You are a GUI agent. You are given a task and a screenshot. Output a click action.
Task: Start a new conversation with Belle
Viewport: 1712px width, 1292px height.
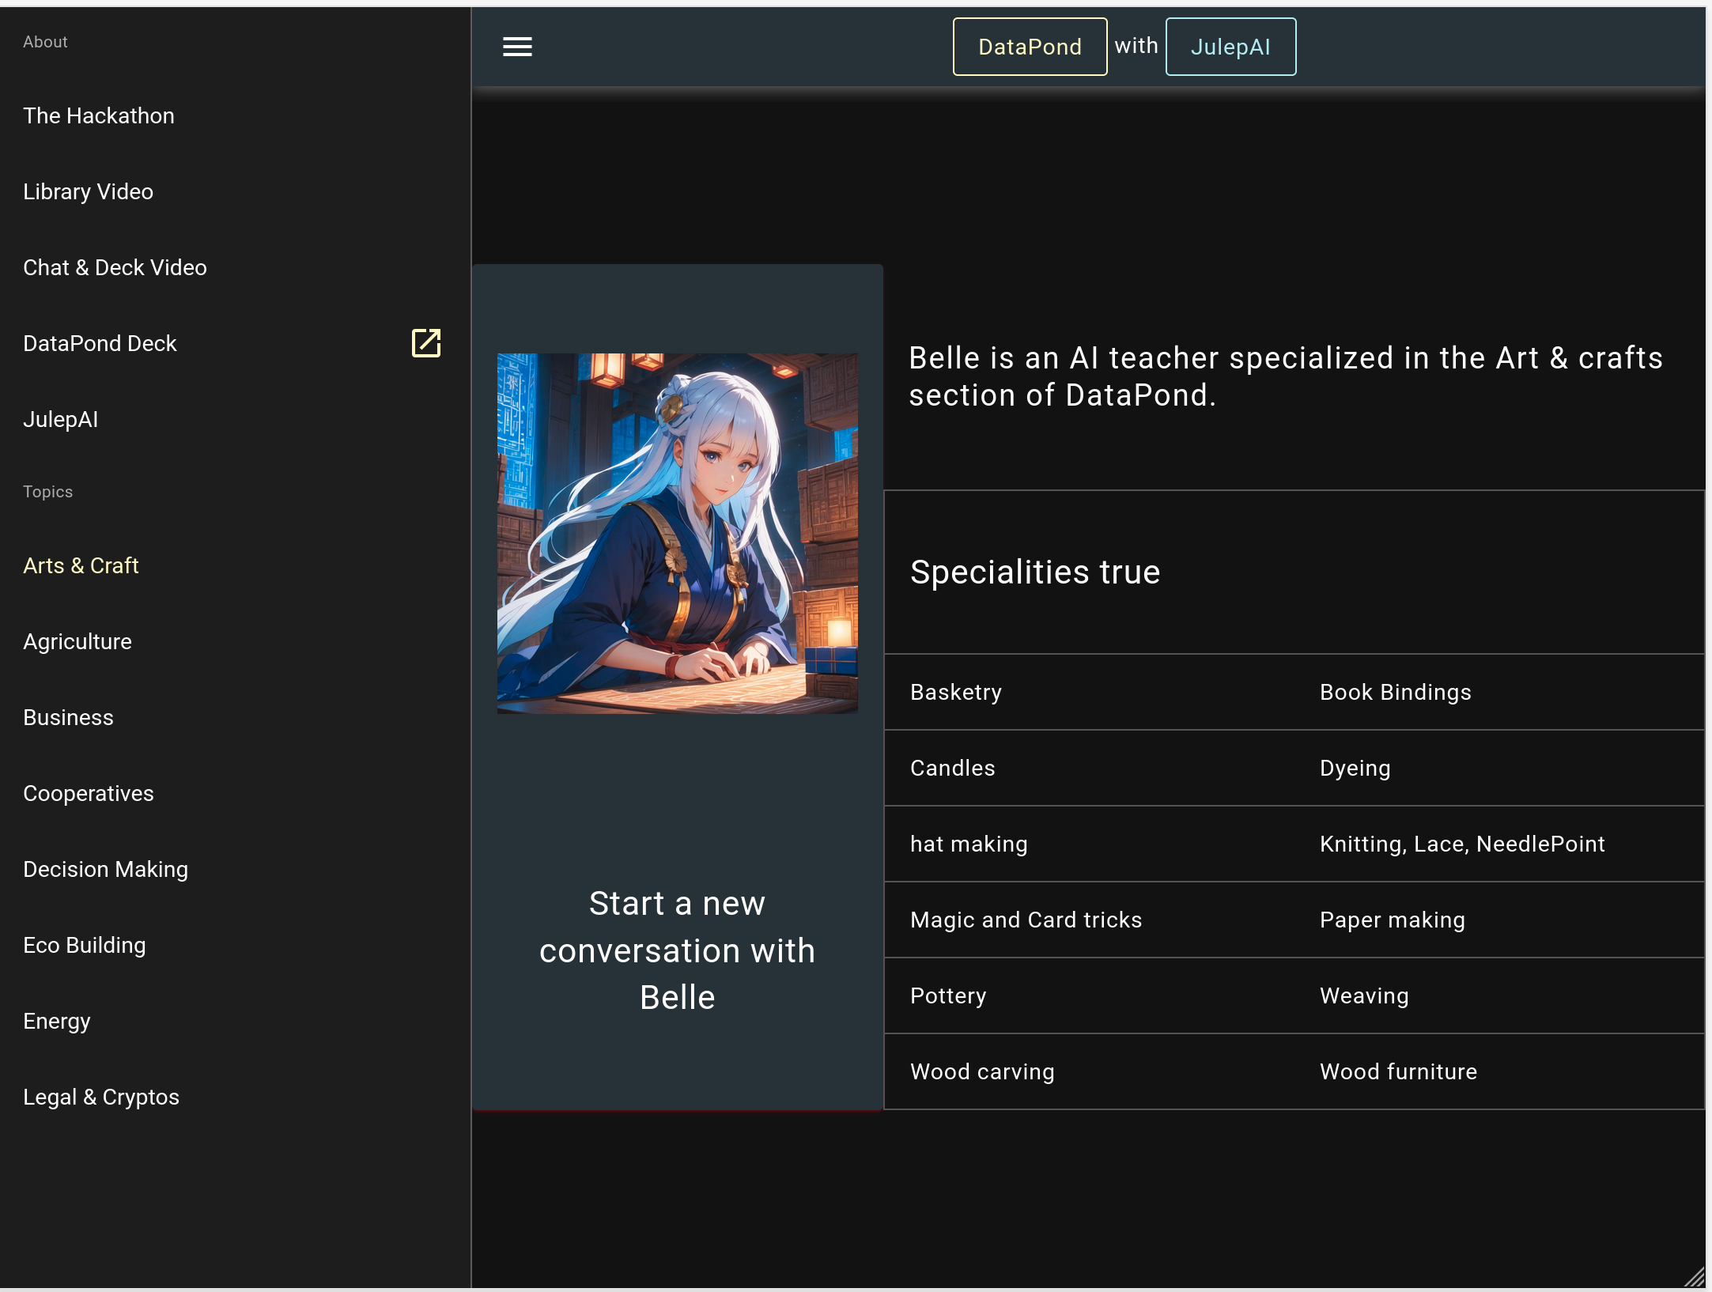tap(677, 950)
